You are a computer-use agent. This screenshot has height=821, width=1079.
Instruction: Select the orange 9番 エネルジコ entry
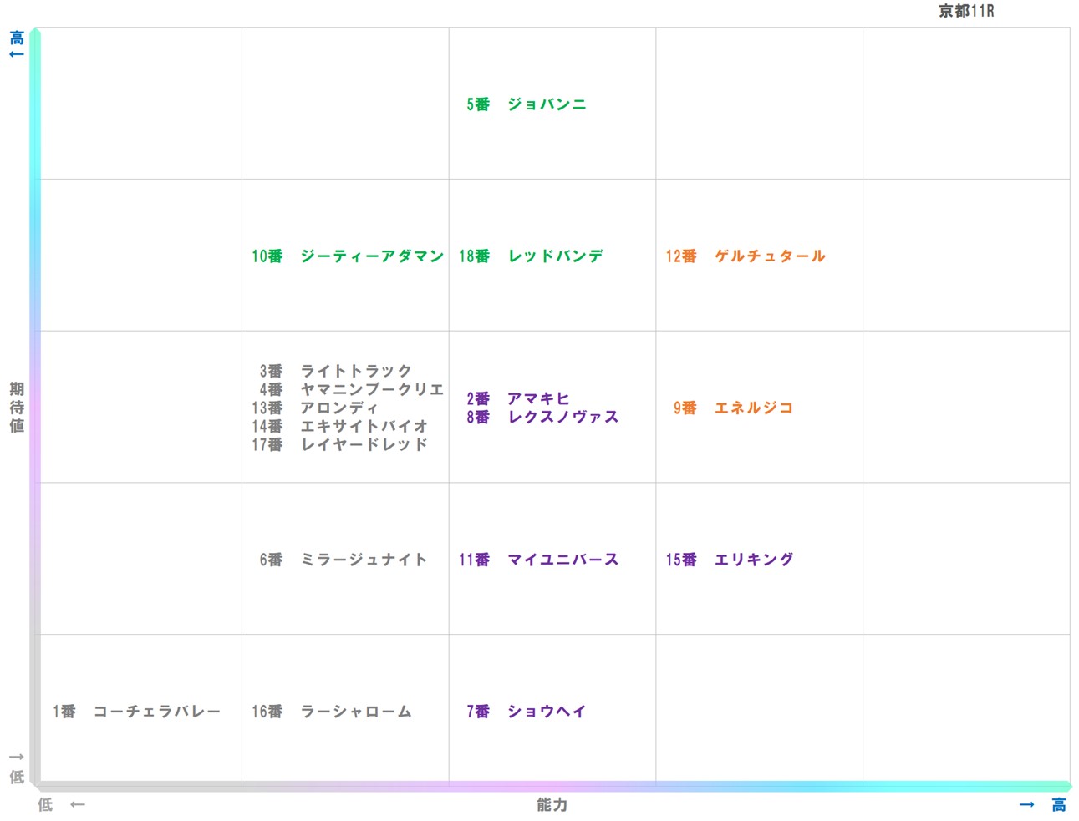[x=733, y=408]
